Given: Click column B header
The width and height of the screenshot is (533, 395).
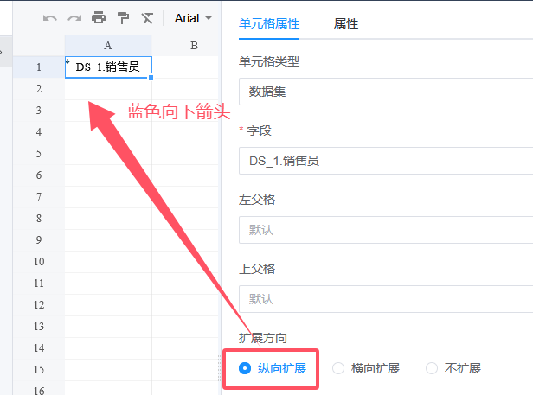Looking at the screenshot, I should pos(194,45).
